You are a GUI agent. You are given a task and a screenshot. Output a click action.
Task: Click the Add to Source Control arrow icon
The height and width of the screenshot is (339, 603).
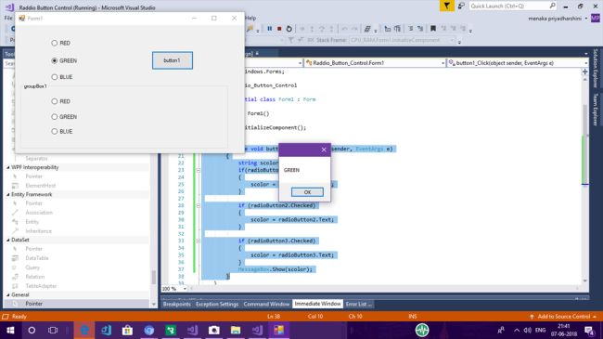tap(532, 317)
